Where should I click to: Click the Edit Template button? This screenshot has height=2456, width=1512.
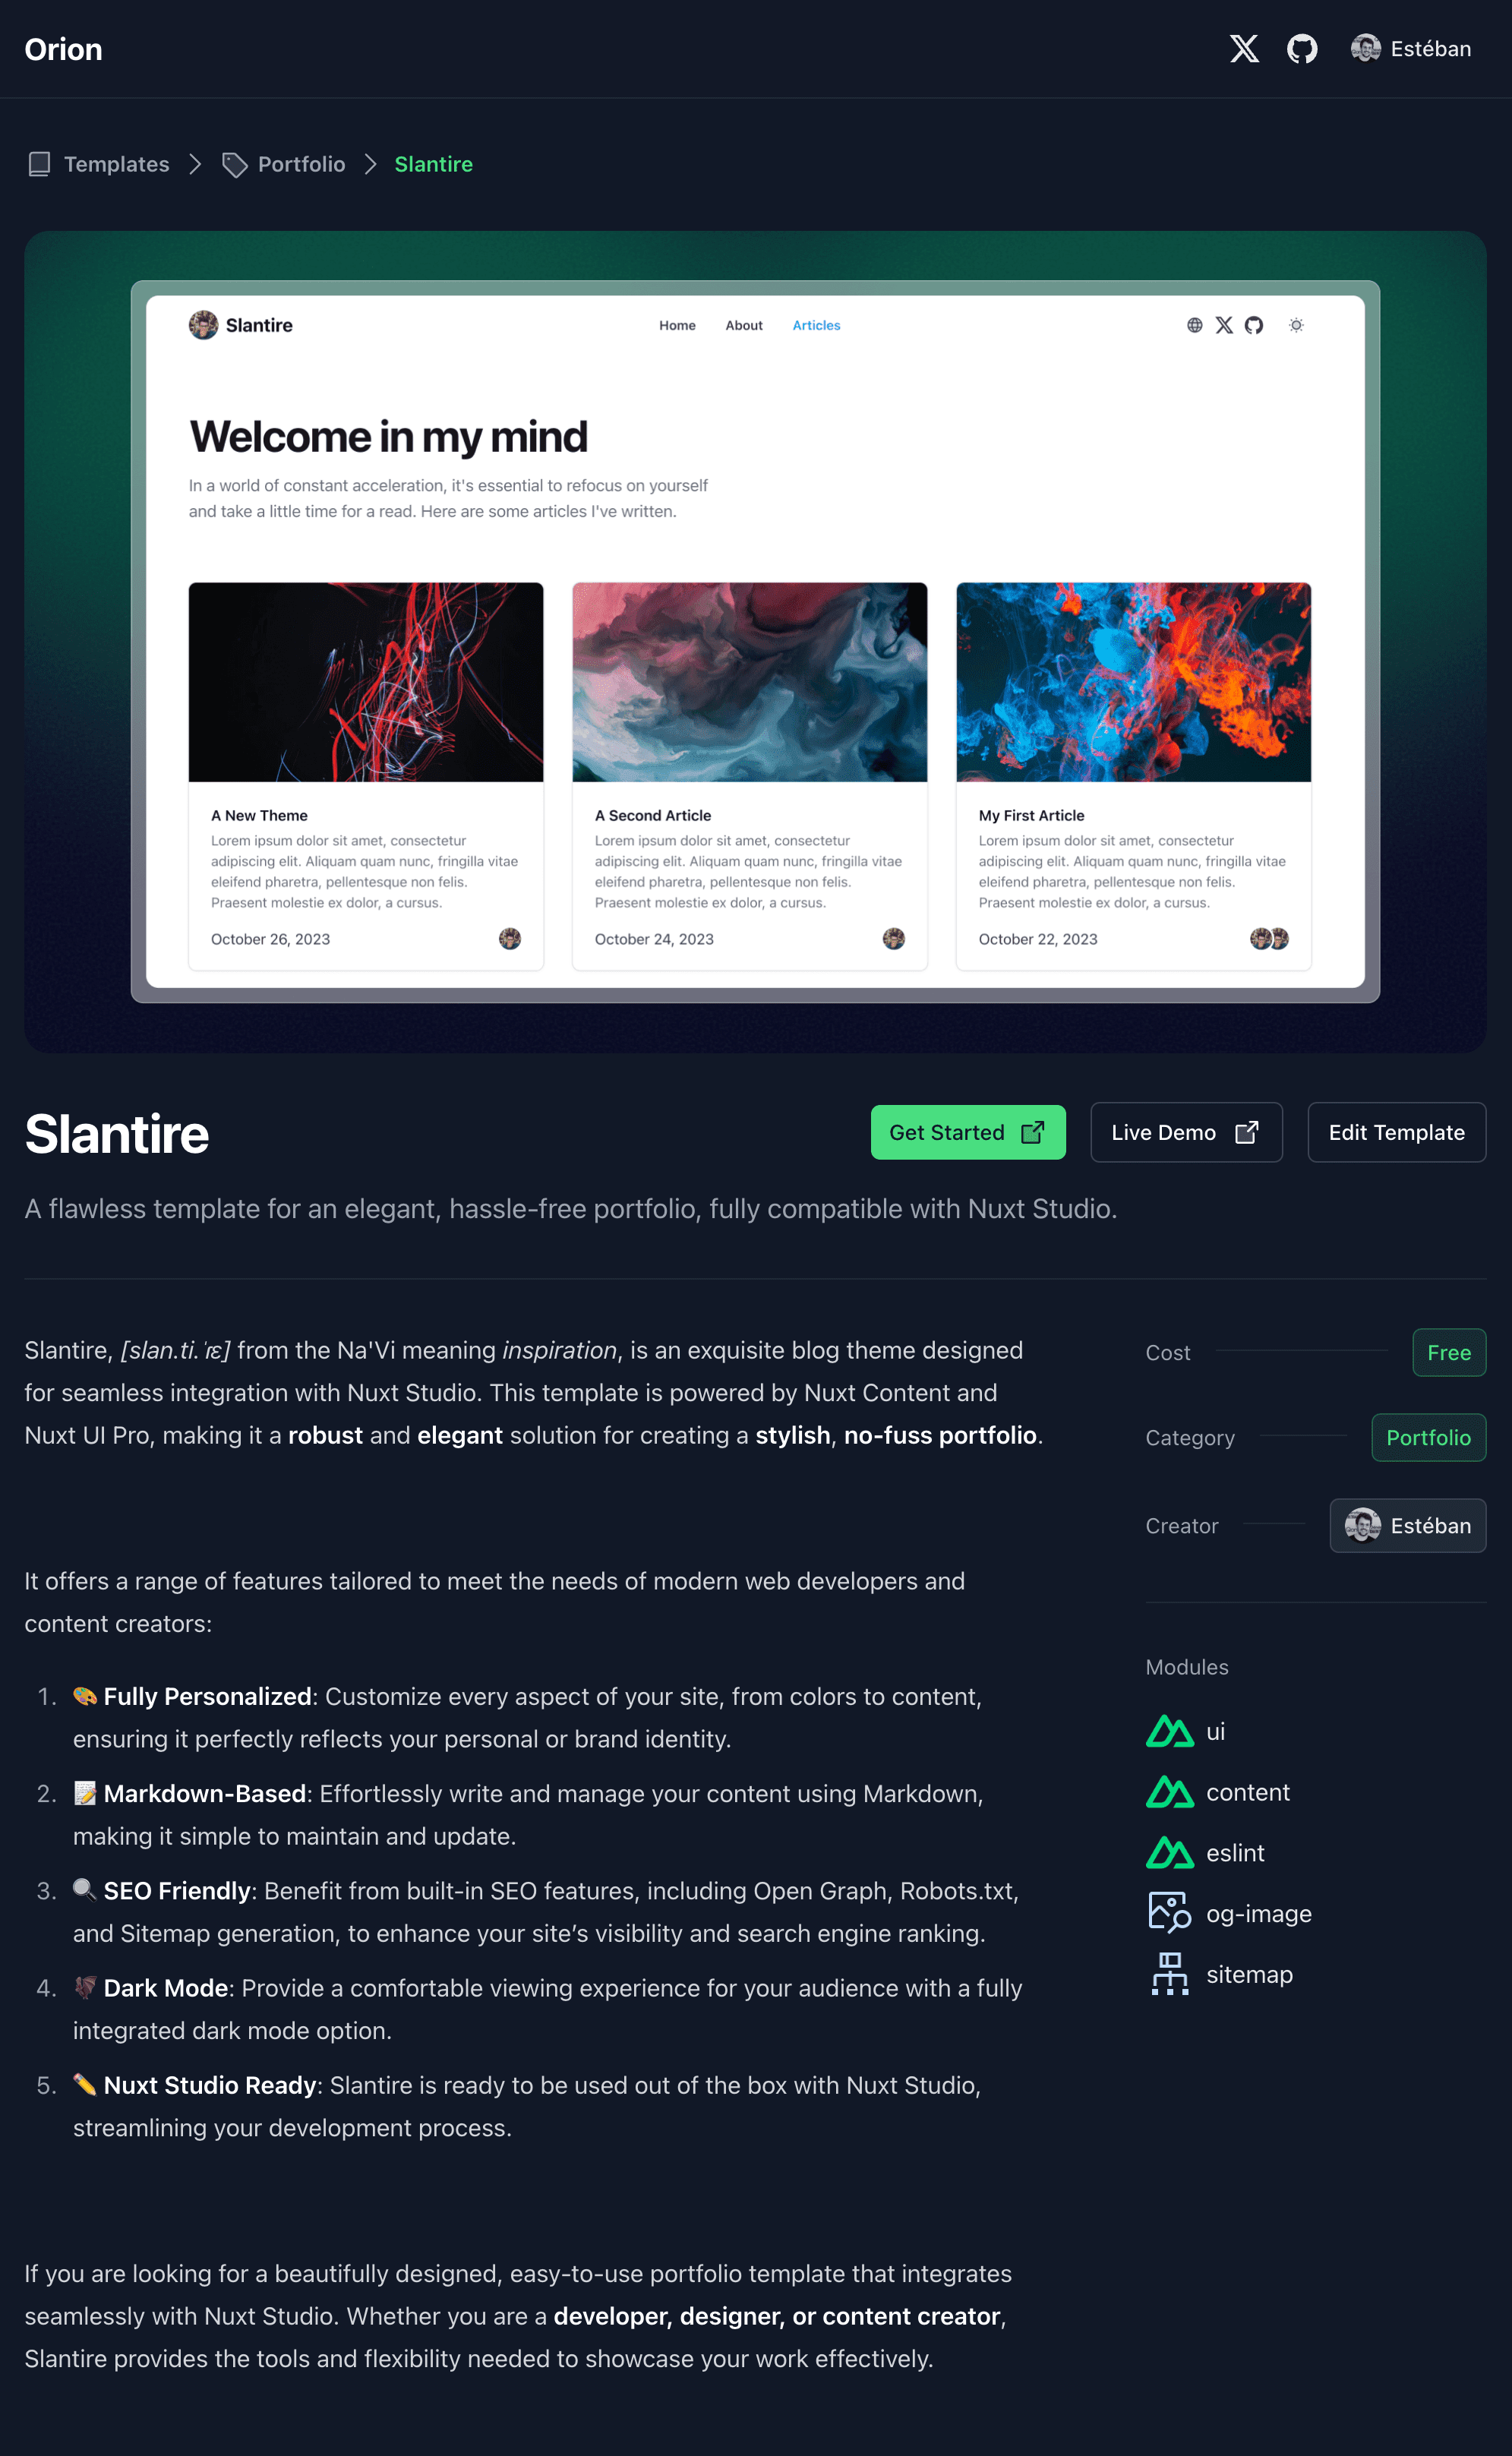coord(1397,1132)
